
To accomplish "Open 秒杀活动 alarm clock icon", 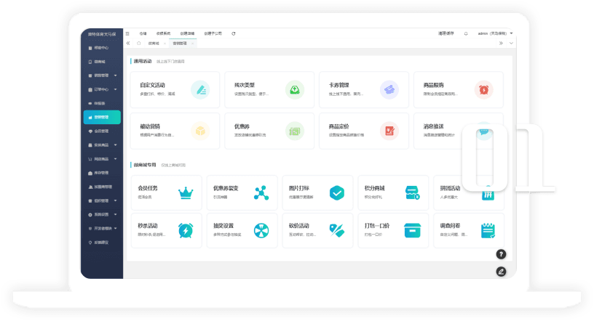I will 186,230.
